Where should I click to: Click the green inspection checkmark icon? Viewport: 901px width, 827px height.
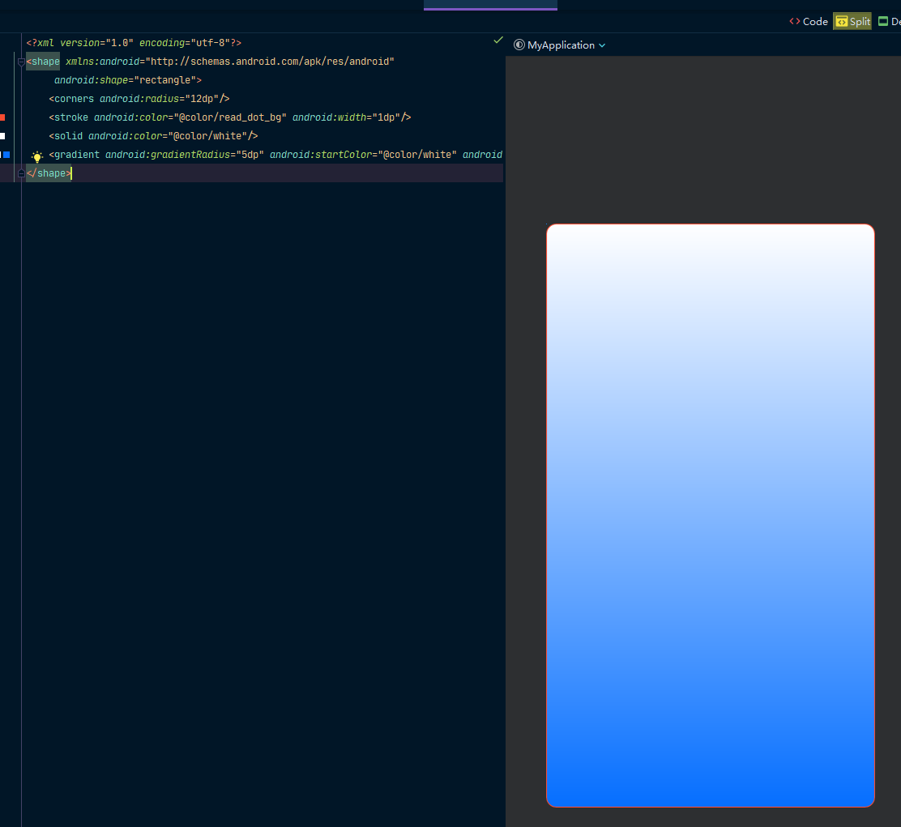coord(498,40)
